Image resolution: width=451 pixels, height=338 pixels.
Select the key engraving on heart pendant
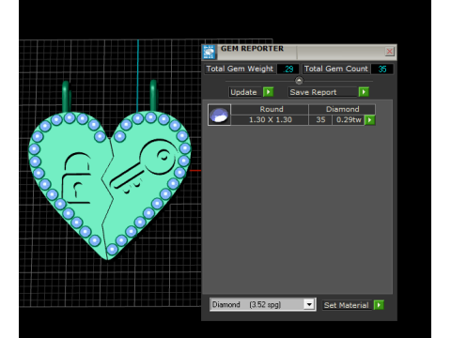[143, 167]
